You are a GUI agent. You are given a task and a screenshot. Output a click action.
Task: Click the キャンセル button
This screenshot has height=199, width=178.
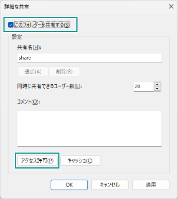110,185
